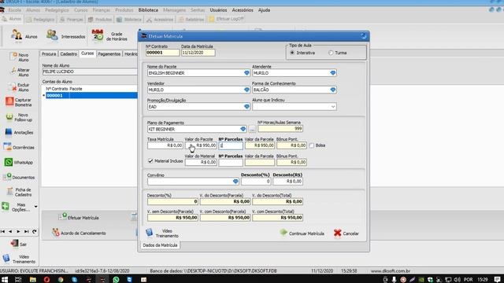This screenshot has width=504, height=283.
Task: Refresh records with reload icon
Action: (35, 231)
